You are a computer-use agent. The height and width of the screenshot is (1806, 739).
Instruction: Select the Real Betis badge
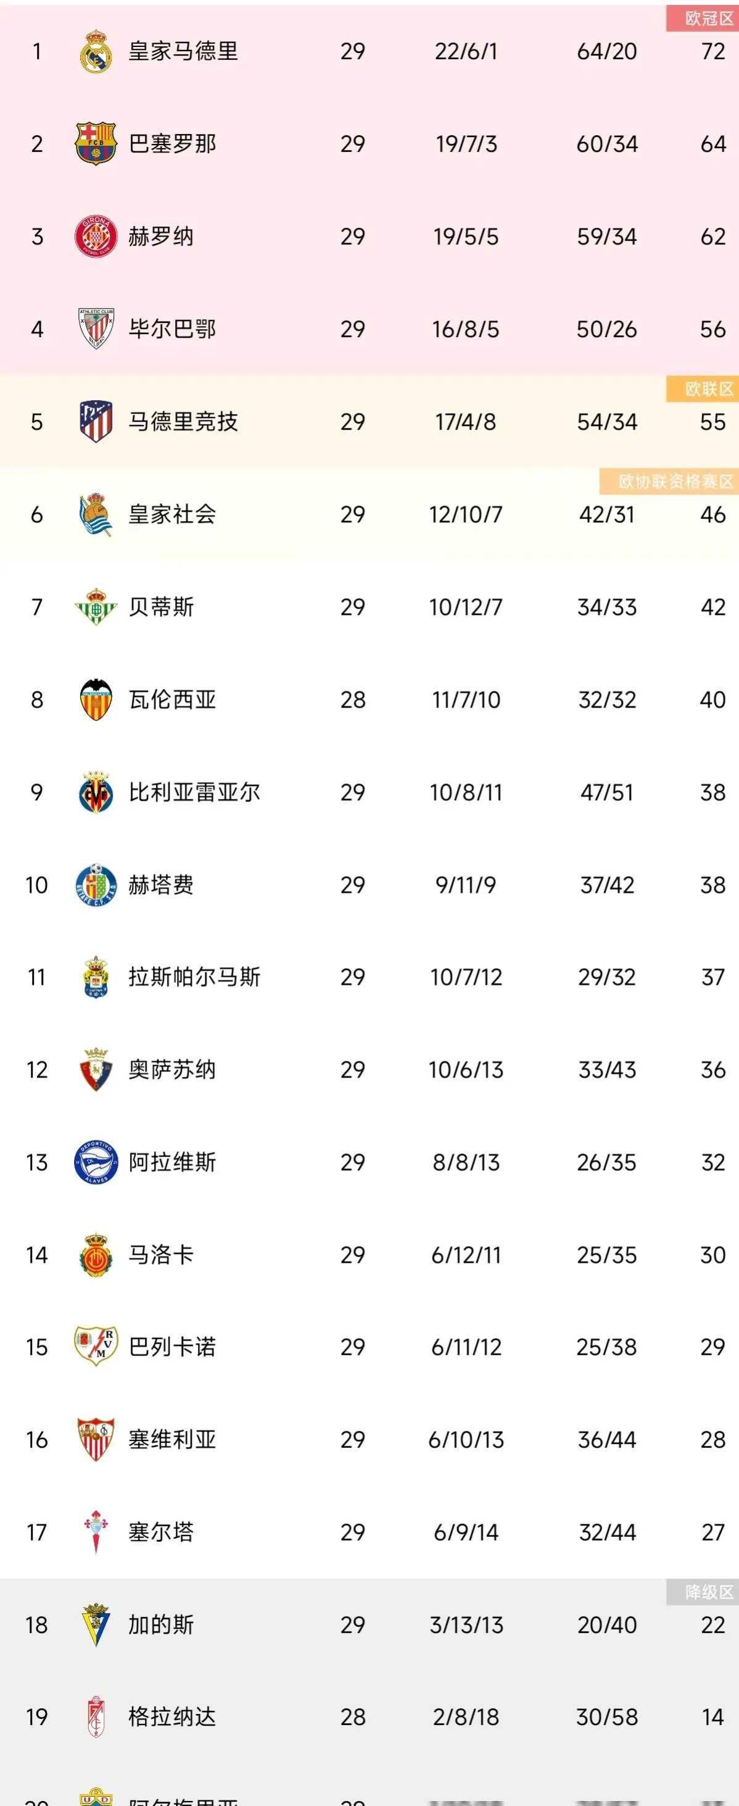coord(95,606)
